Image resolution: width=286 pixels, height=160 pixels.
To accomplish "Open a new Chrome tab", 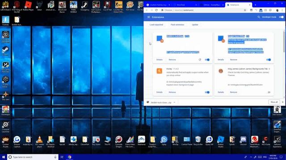I will (x=255, y=5).
